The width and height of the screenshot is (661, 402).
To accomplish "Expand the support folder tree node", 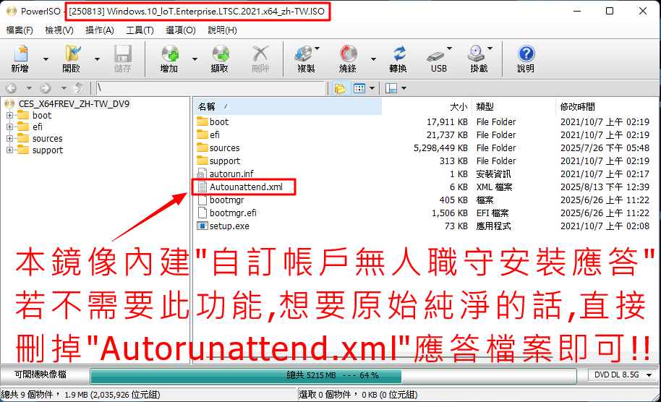I will coord(10,150).
